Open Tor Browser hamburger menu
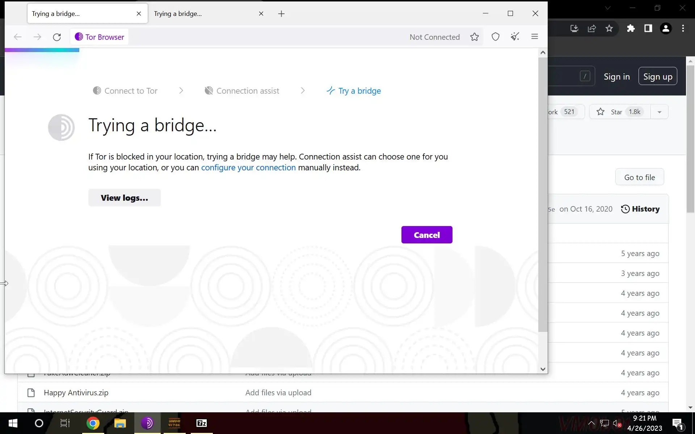The width and height of the screenshot is (695, 434). [534, 37]
